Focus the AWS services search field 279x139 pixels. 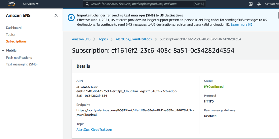[139, 4]
